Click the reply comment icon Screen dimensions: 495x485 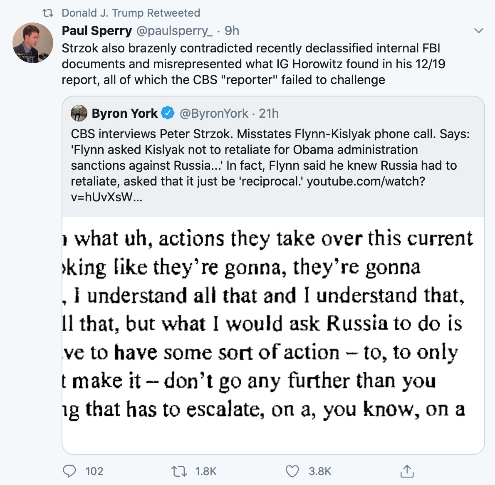(69, 471)
